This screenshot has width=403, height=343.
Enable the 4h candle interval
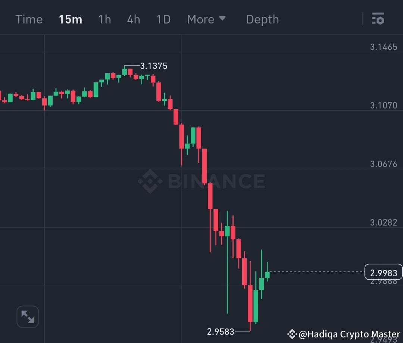click(134, 19)
